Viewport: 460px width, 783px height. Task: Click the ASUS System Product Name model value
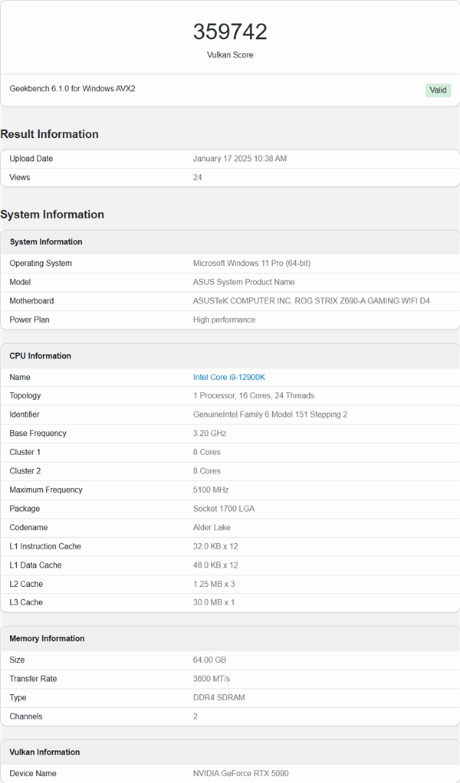[243, 282]
